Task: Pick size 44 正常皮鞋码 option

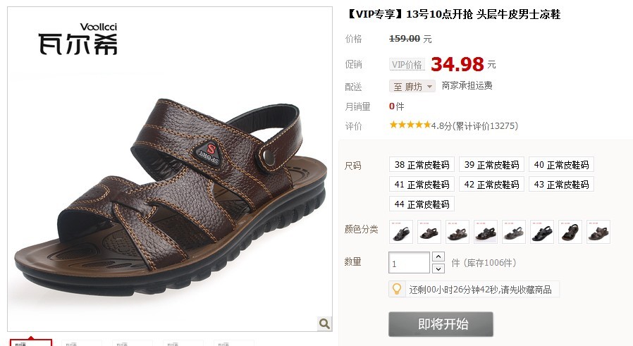Action: pos(422,204)
